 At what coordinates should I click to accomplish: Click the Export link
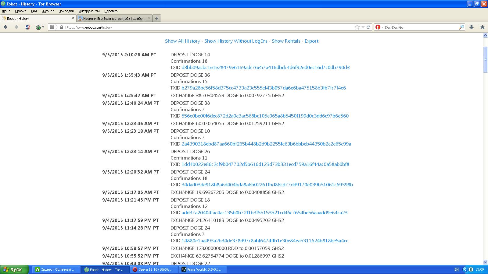pyautogui.click(x=311, y=41)
